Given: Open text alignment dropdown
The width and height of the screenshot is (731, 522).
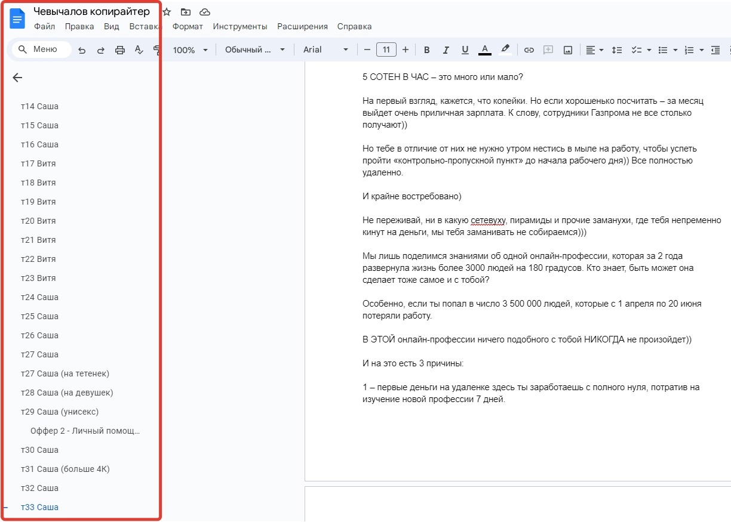Looking at the screenshot, I should (x=594, y=50).
